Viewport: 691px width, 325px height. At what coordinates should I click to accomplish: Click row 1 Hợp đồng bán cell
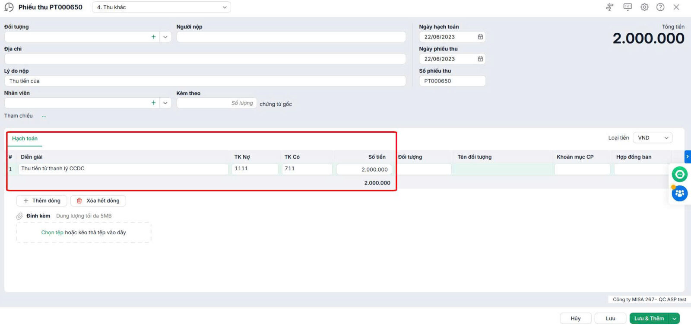tap(643, 169)
